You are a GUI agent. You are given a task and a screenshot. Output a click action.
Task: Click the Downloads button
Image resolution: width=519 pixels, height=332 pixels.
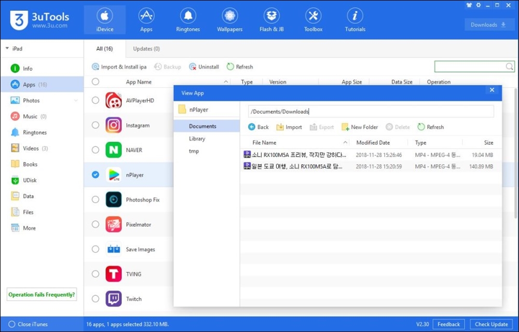(488, 25)
